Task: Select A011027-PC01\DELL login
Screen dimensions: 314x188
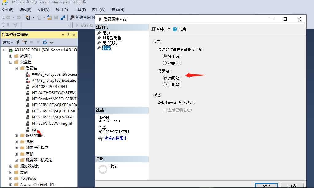Action: [x=50, y=87]
